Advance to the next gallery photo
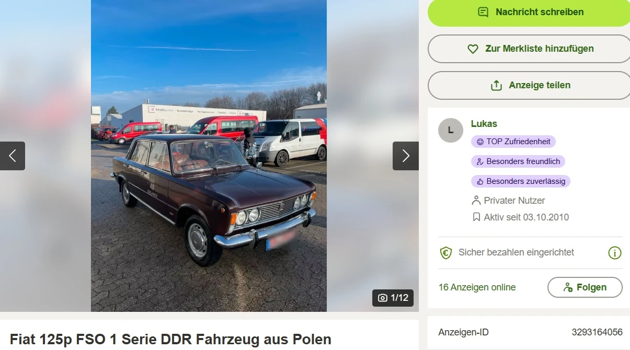Viewport: 630px width, 350px height. [406, 156]
